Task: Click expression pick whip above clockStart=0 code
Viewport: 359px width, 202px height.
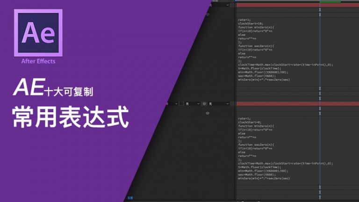Action: point(208,113)
